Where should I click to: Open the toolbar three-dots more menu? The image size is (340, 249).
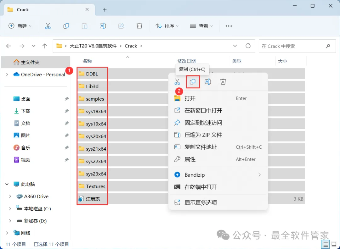coord(229,26)
